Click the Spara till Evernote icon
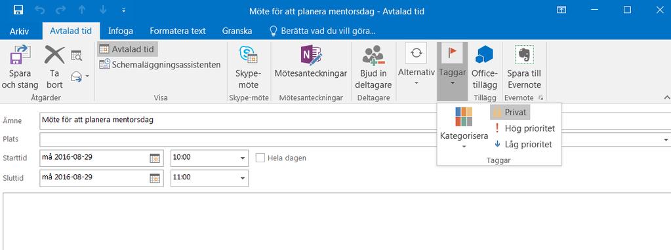Screen dimensions: 671x250 pyautogui.click(x=524, y=54)
